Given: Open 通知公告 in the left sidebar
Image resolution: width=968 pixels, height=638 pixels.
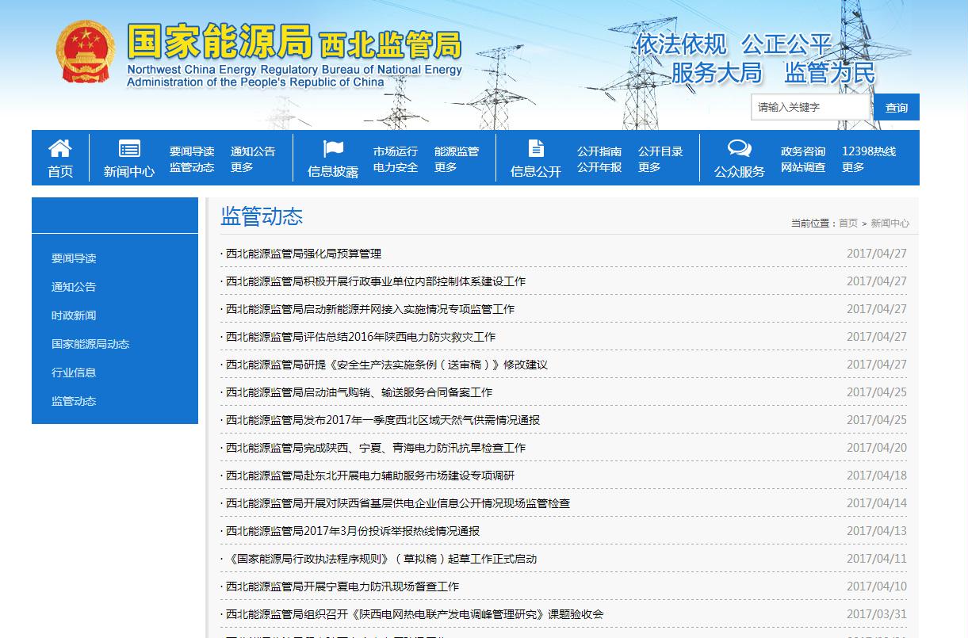Looking at the screenshot, I should [x=74, y=287].
